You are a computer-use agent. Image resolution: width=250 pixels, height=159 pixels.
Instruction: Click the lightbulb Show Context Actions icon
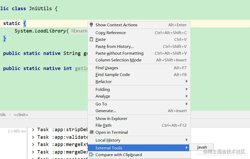click(91, 25)
